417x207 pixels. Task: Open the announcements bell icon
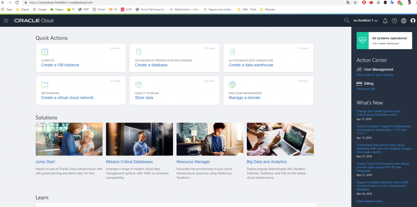[385, 21]
